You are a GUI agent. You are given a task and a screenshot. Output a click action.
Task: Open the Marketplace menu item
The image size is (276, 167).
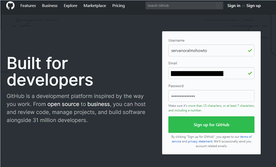coord(95,5)
